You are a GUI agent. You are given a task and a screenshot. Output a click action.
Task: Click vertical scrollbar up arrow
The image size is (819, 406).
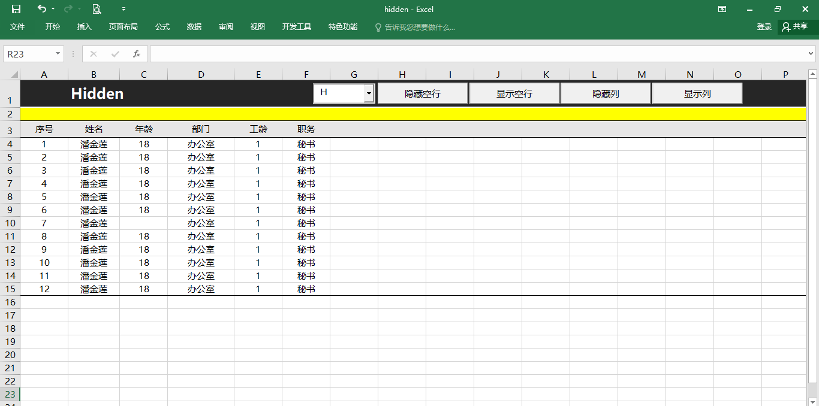tap(813, 74)
